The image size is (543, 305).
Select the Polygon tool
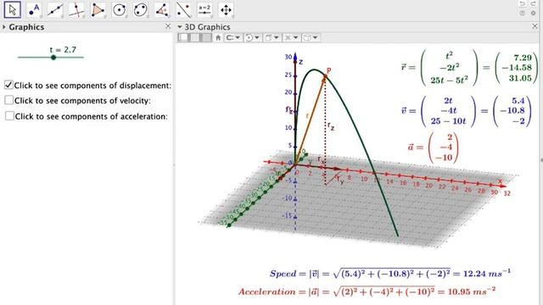[98, 9]
